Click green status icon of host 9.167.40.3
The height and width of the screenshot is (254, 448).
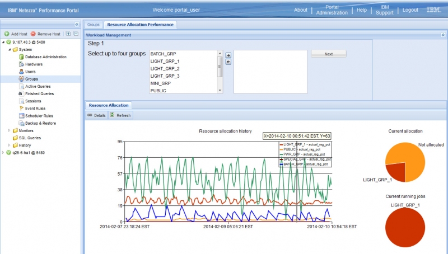[8, 42]
